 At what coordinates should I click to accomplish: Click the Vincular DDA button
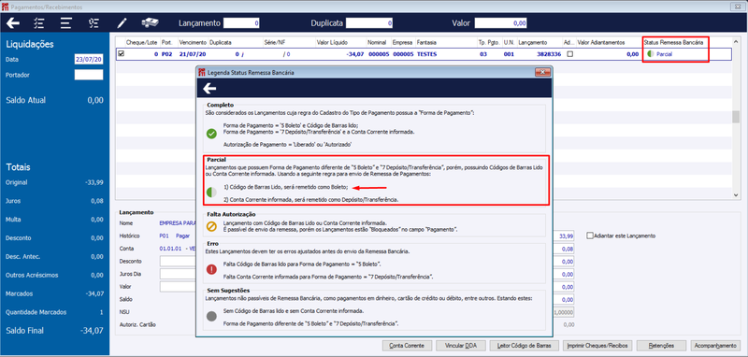click(461, 346)
